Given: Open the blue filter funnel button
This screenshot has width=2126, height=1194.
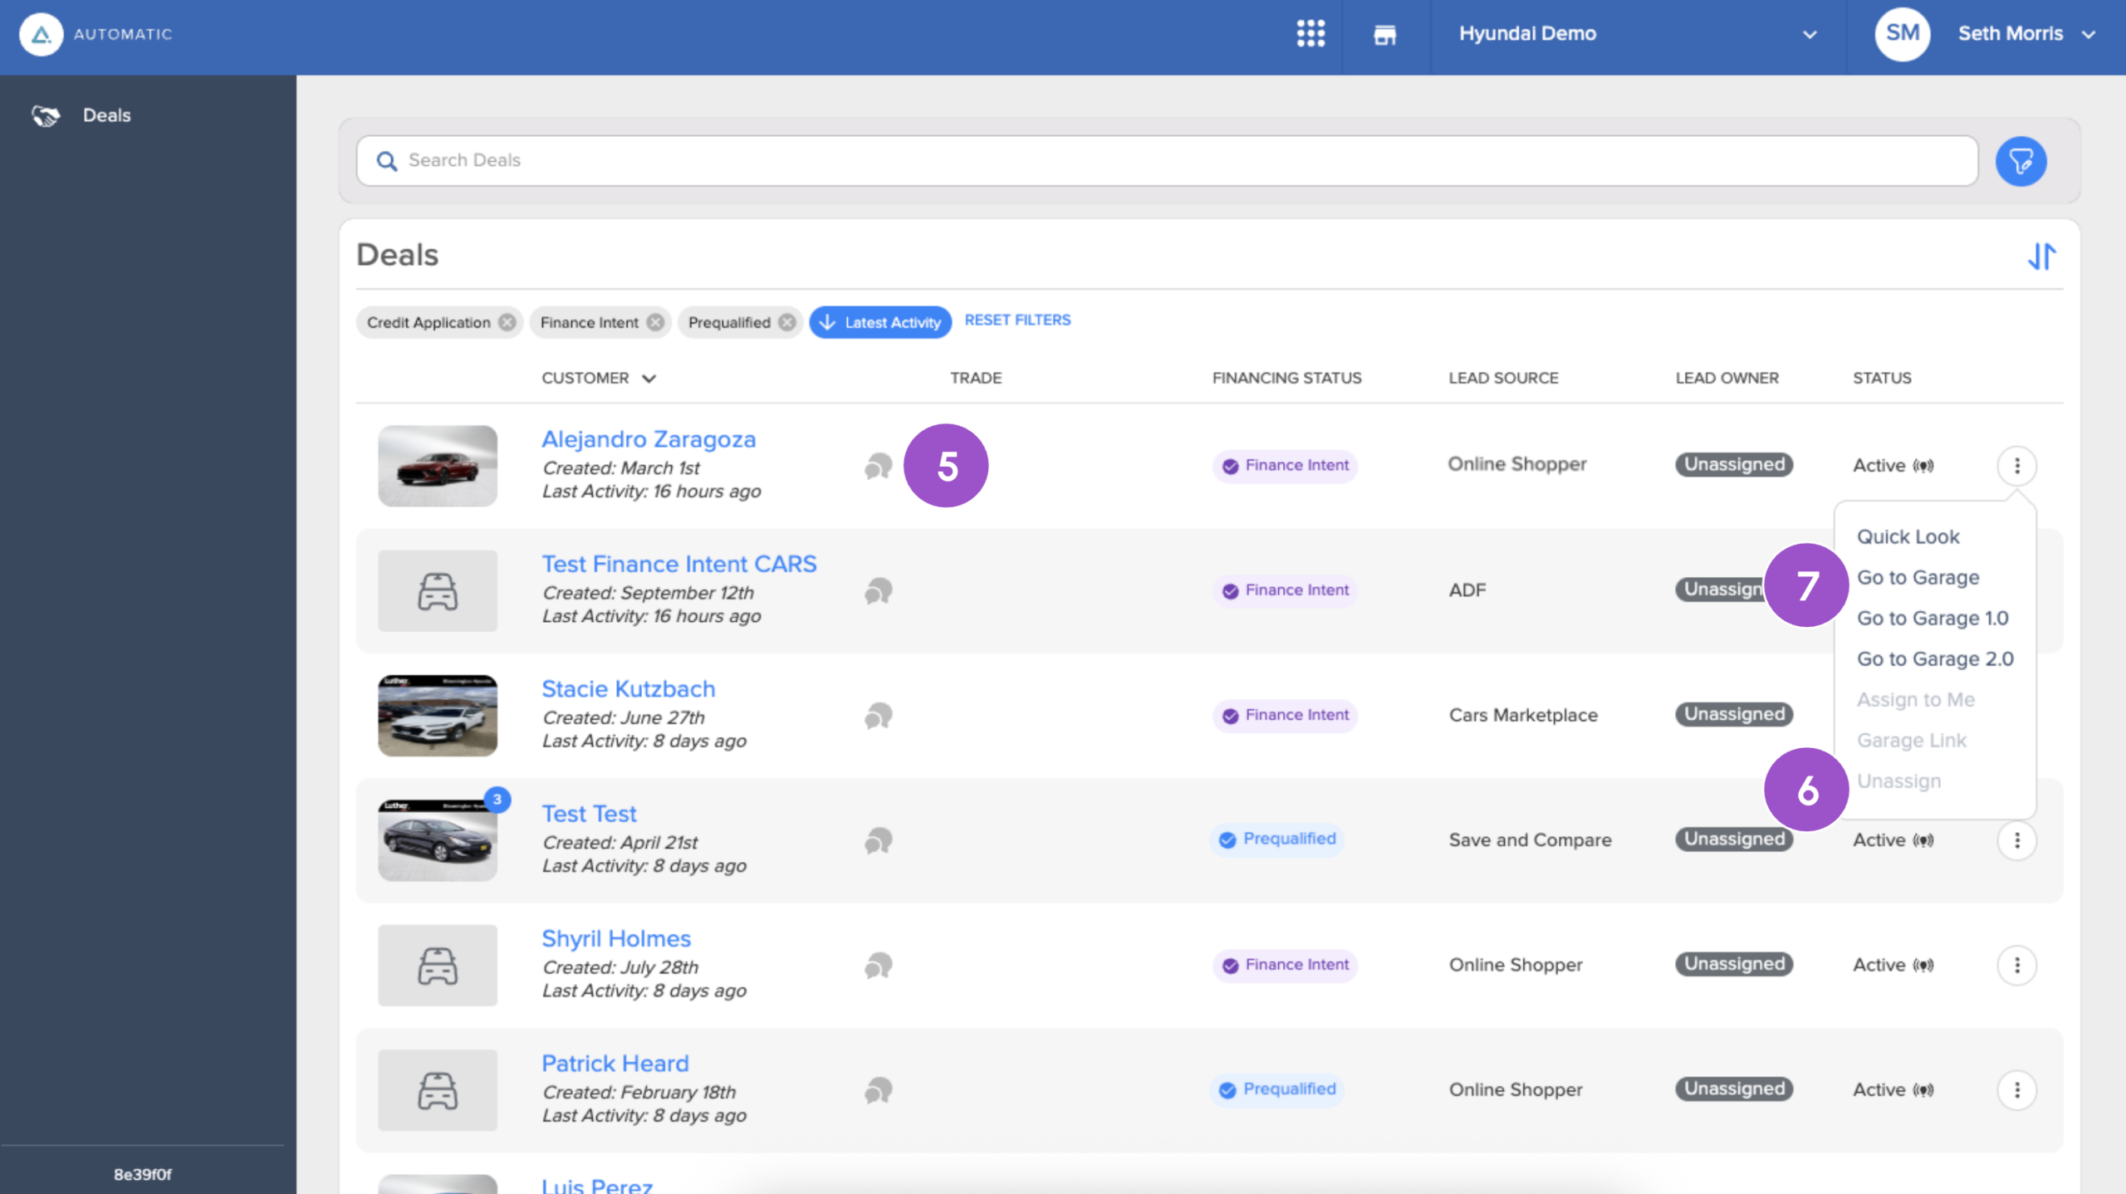Looking at the screenshot, I should (2021, 161).
